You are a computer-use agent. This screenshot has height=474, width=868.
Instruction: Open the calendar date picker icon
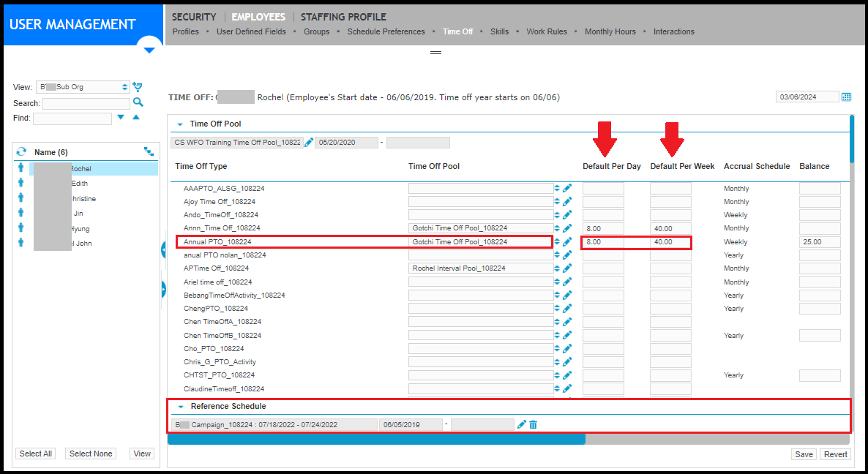click(847, 97)
